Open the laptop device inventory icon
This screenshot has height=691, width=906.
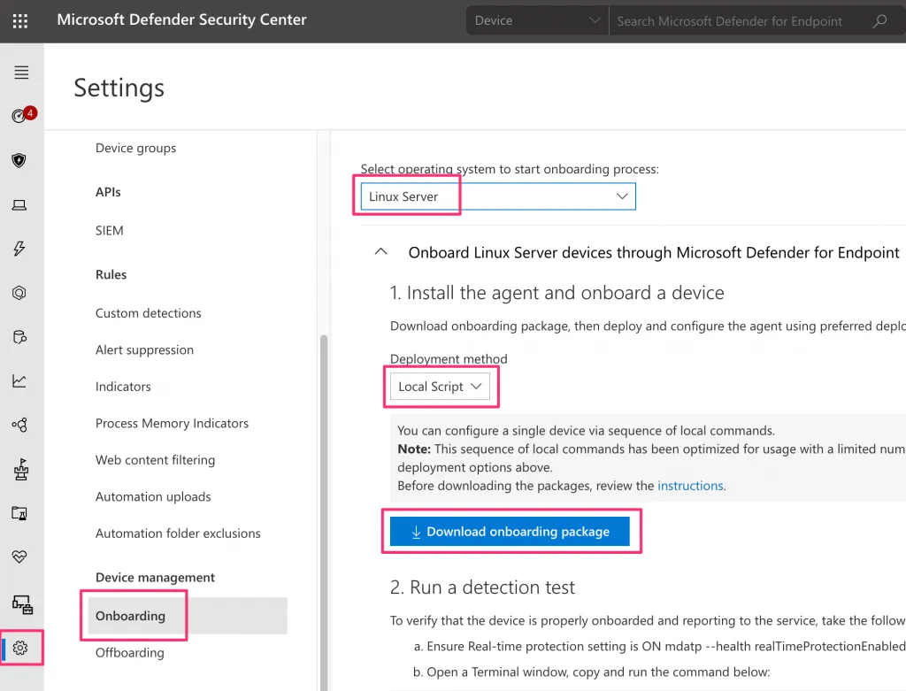19,205
